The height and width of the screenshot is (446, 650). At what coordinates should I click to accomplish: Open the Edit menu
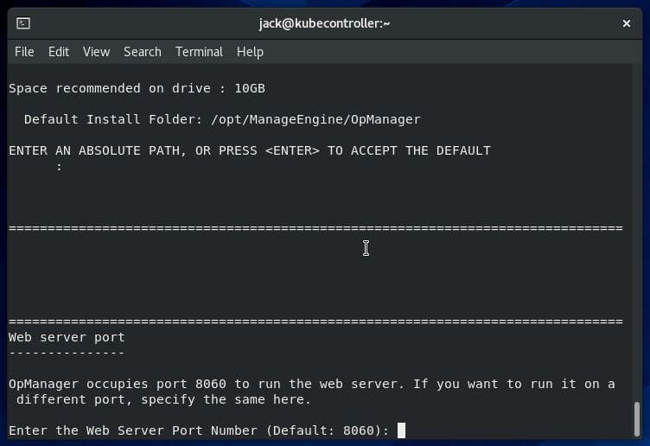pyautogui.click(x=59, y=52)
